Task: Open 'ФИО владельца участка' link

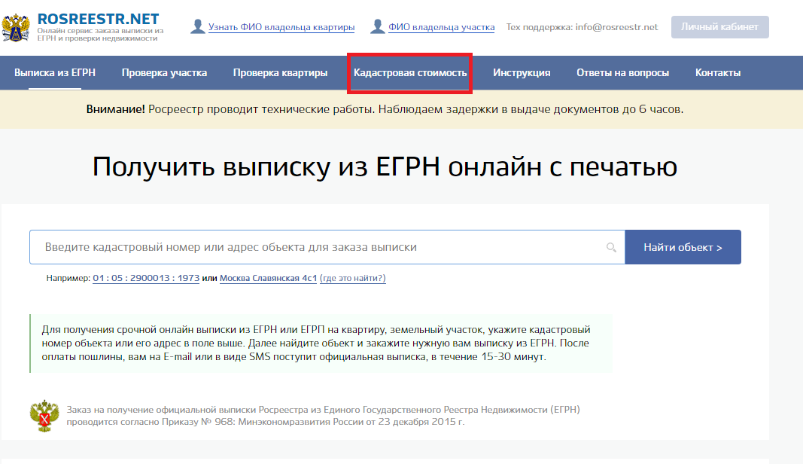Action: coord(441,27)
